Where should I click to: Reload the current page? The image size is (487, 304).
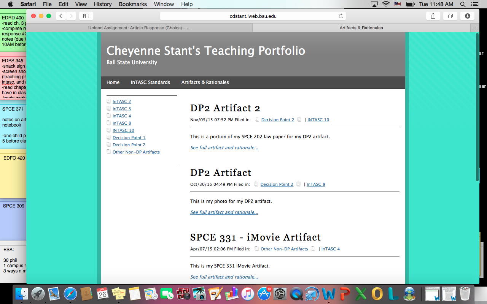pos(341,16)
